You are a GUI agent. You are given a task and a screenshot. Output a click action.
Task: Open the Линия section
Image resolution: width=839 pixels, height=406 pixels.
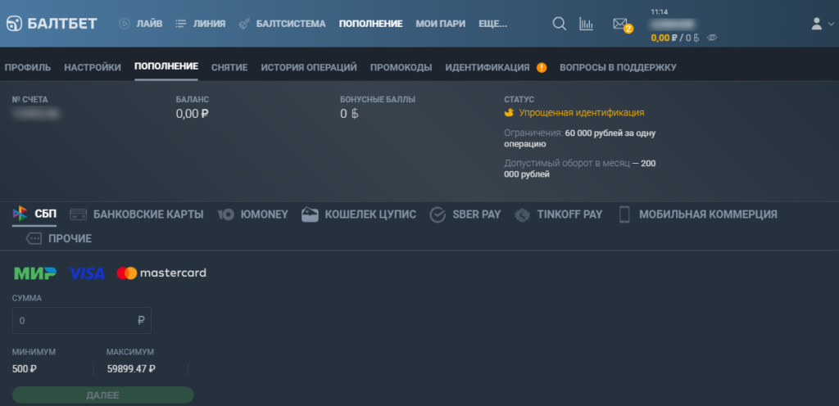point(209,24)
